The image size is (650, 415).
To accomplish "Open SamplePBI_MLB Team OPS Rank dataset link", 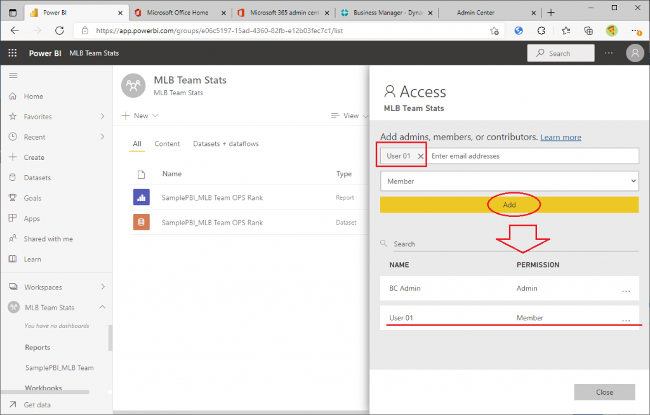I will 212,223.
